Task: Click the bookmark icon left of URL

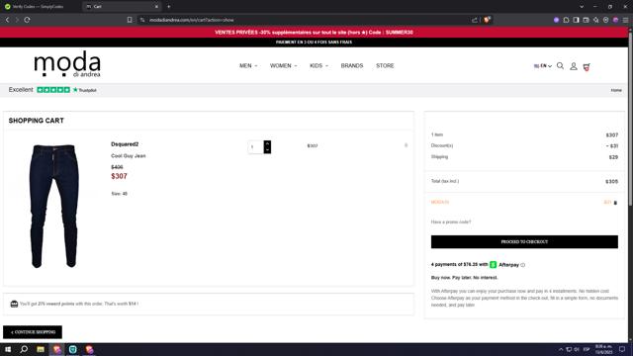Action: coord(130,20)
